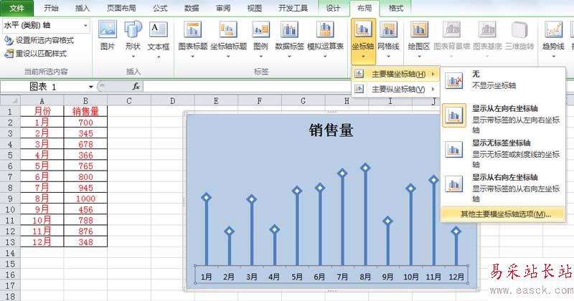Viewport: 574px width, 301px height.
Task: Switch to the Formulas (公式) tab
Action: click(160, 8)
